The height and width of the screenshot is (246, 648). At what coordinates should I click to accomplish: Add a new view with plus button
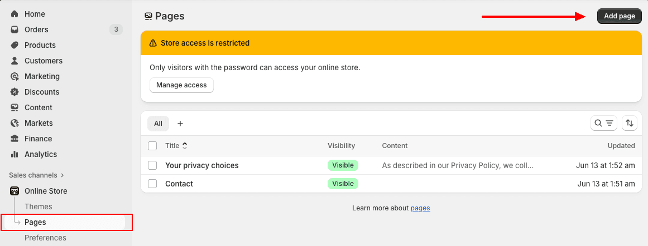click(180, 124)
